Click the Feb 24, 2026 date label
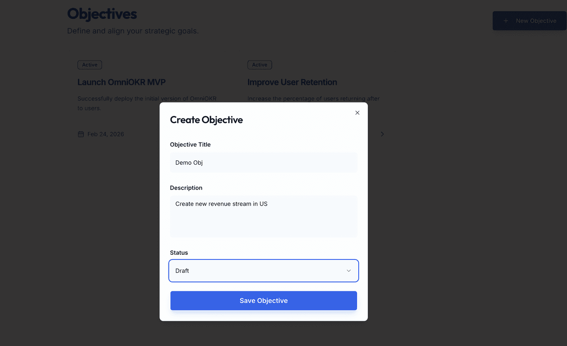The width and height of the screenshot is (567, 346). pos(106,134)
